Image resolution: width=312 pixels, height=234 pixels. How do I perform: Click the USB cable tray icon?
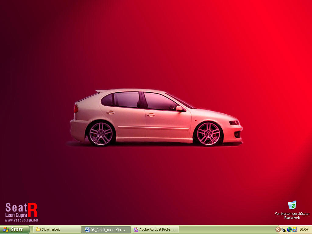[284, 230]
